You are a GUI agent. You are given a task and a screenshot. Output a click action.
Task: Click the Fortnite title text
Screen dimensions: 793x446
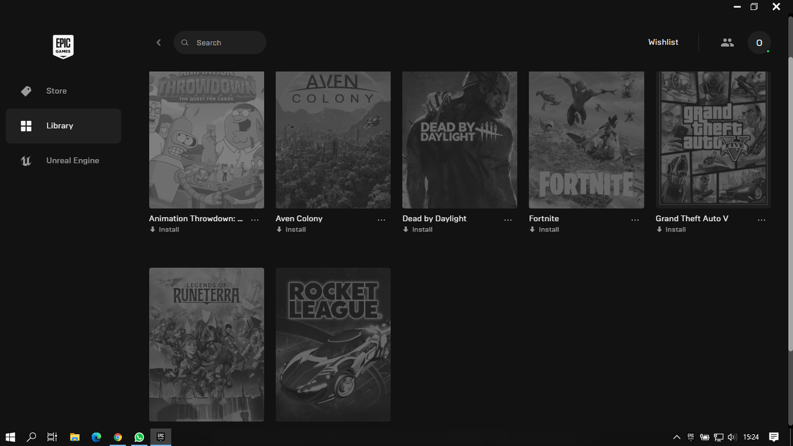544,219
